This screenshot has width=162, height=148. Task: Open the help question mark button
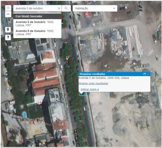point(8,38)
